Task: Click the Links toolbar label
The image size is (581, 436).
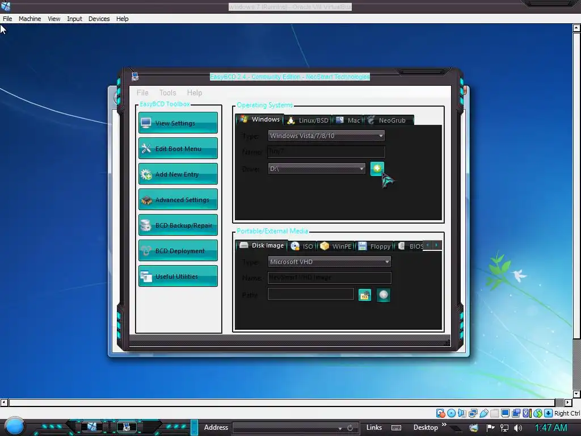Action: click(x=374, y=427)
